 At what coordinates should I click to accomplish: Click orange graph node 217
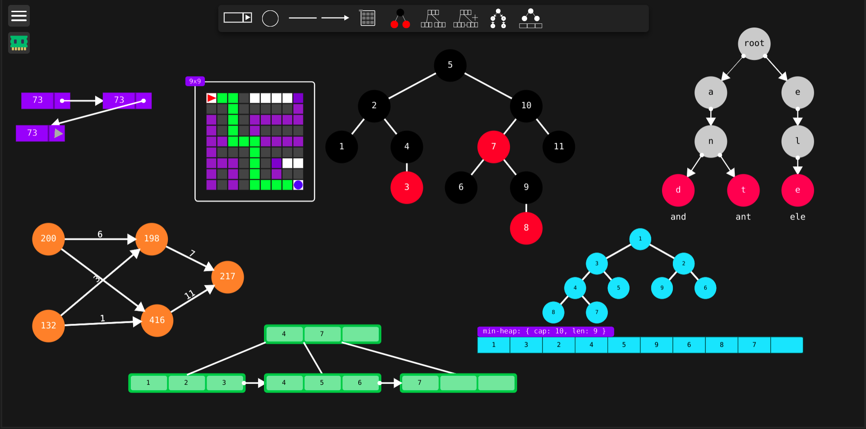pyautogui.click(x=227, y=277)
